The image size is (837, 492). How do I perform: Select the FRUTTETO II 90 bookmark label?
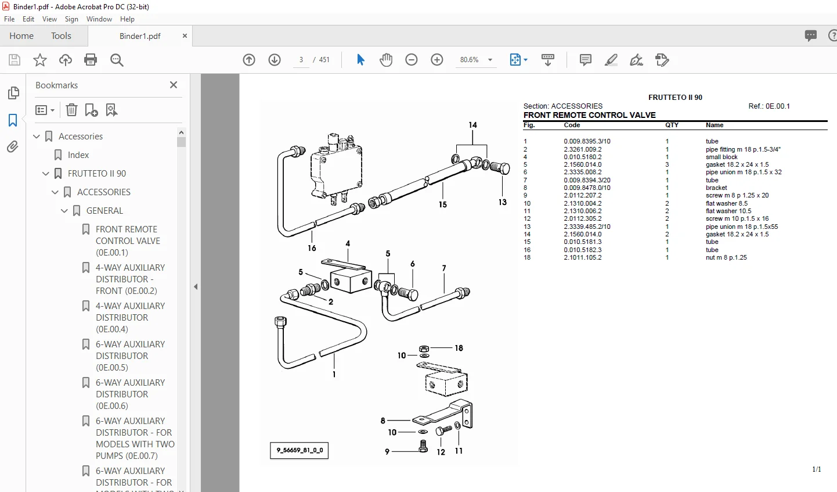(x=97, y=174)
